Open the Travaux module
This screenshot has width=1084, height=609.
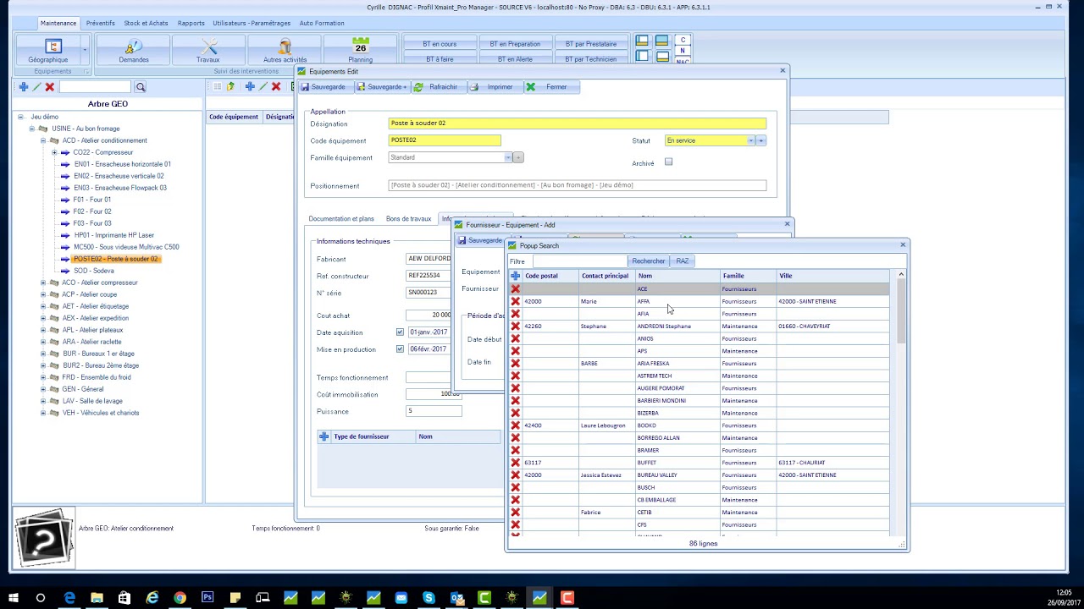point(208,50)
